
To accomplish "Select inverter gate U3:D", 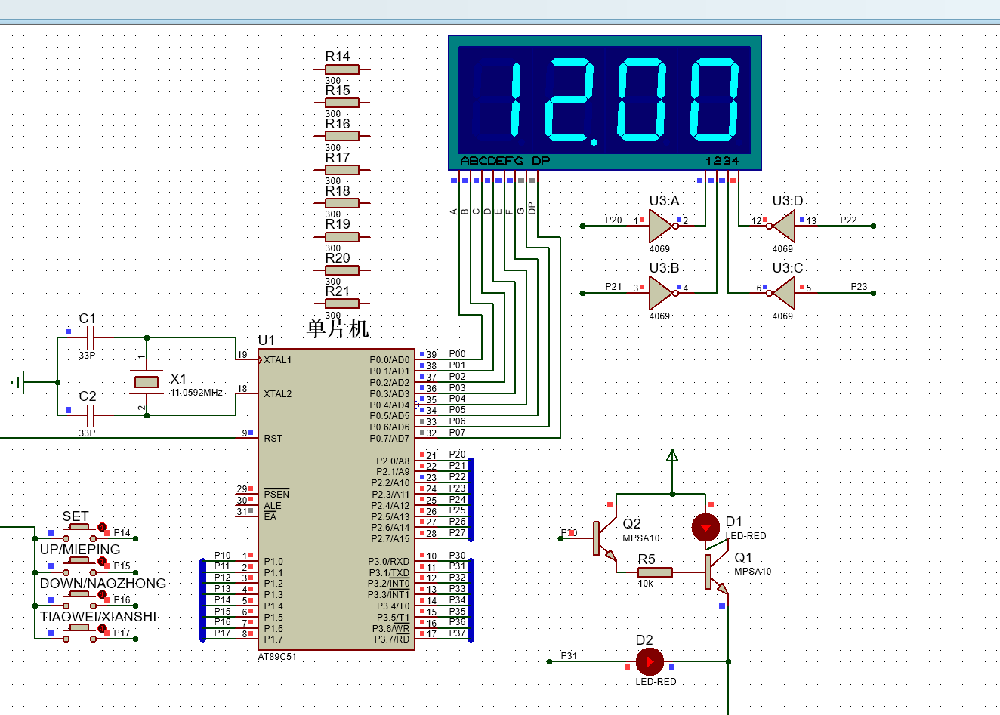I will [x=782, y=226].
